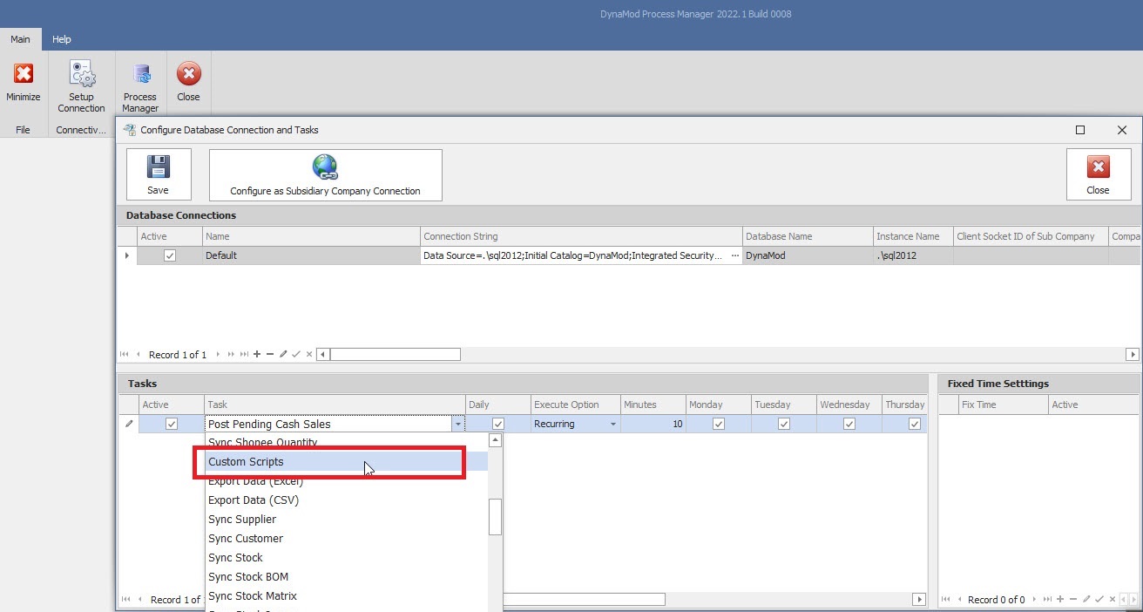Click scroll-up arrow of task dropdown list
Viewport: 1143px width, 612px height.
click(x=495, y=440)
